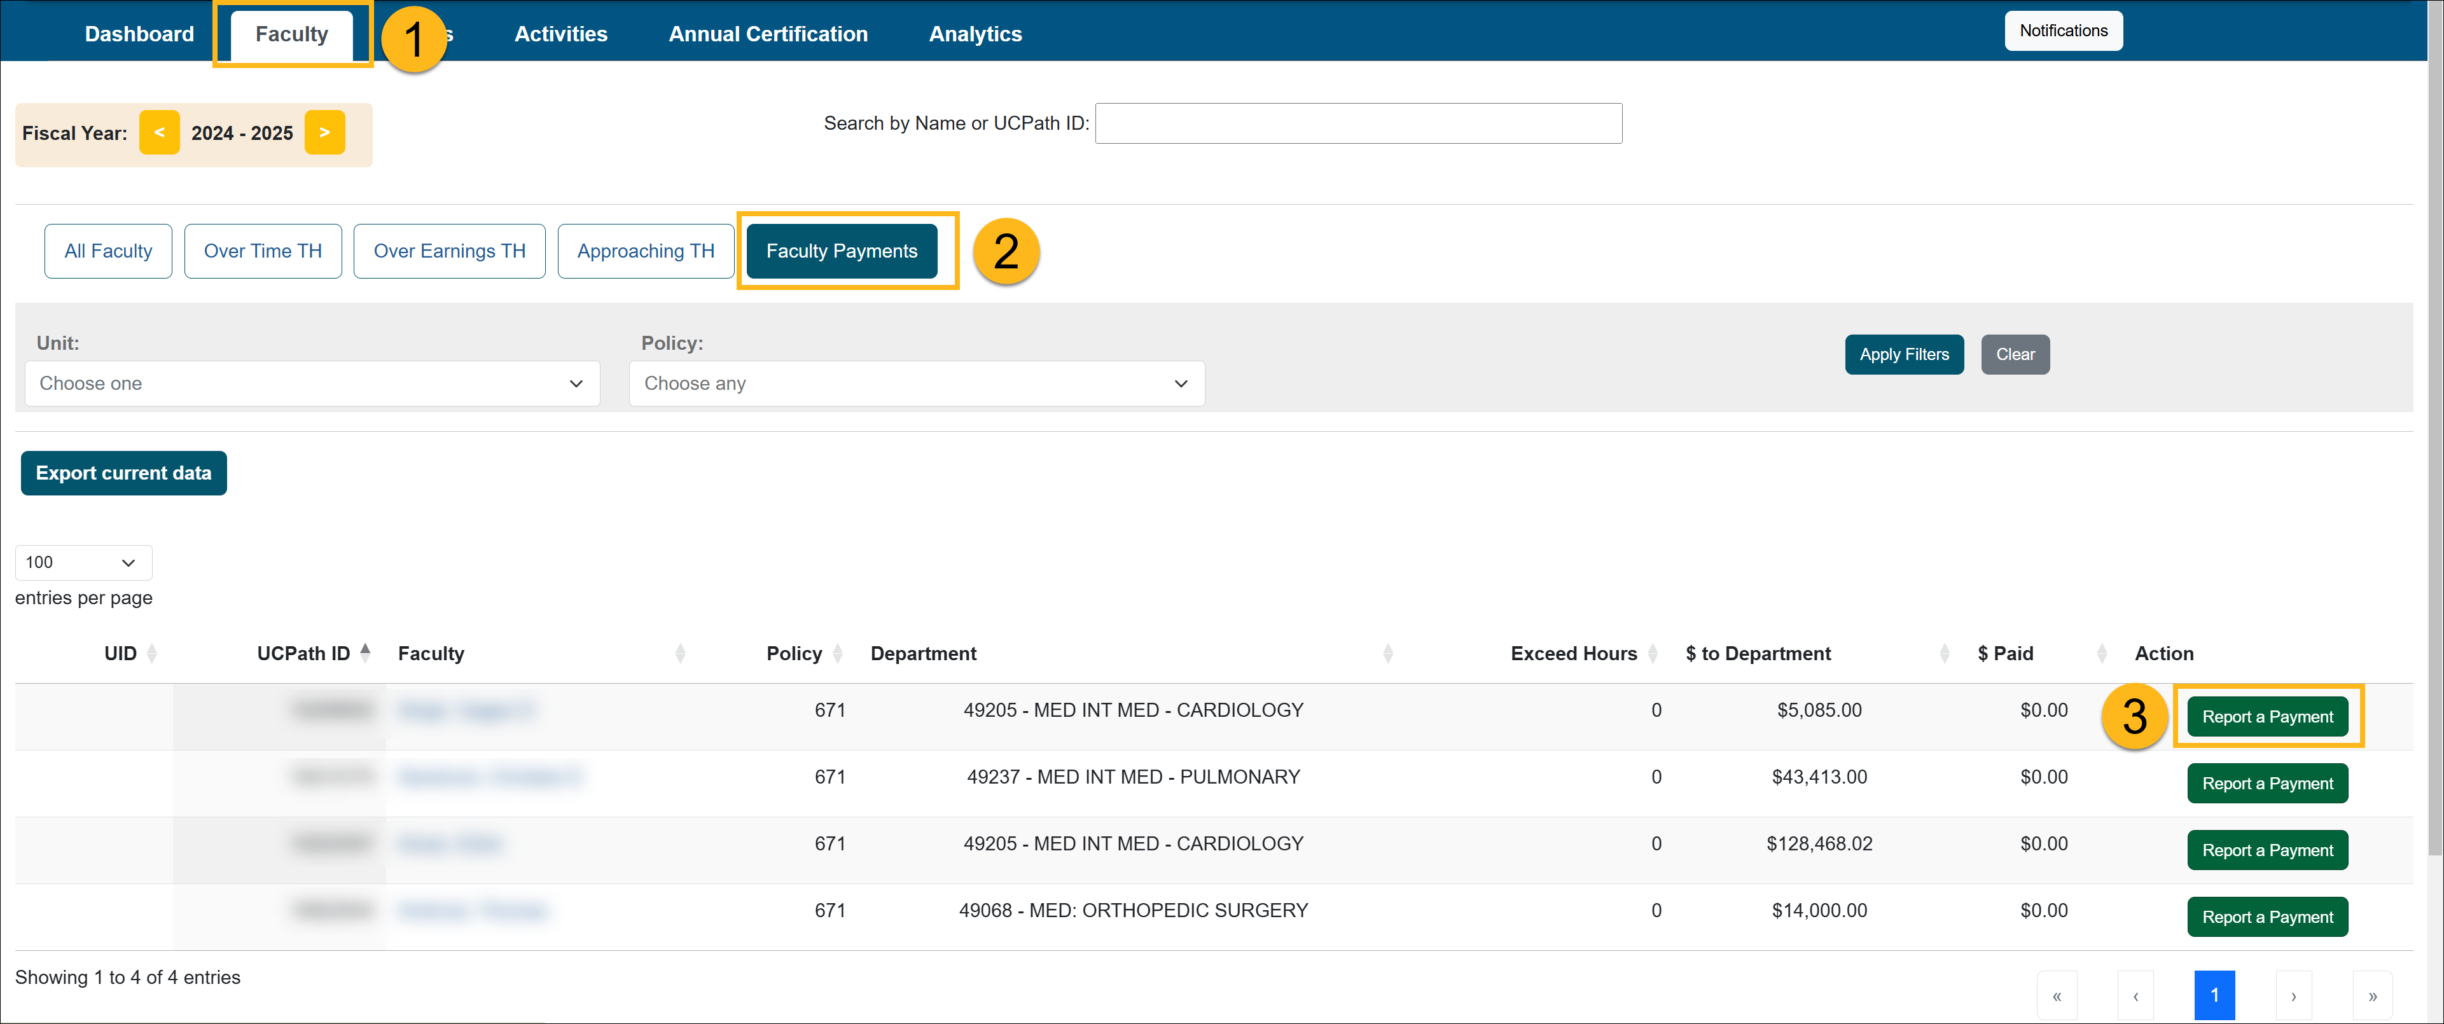
Task: Go to previous results page
Action: pyautogui.click(x=2135, y=995)
